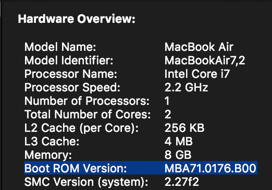Click the Number of Processors label
Viewport: 272px width, 190px height.
click(87, 101)
